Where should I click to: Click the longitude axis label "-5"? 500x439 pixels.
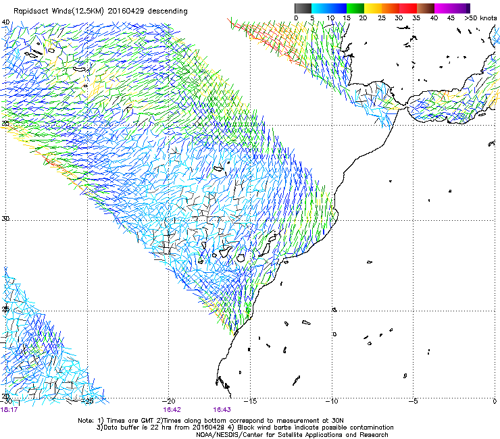[x=413, y=401]
